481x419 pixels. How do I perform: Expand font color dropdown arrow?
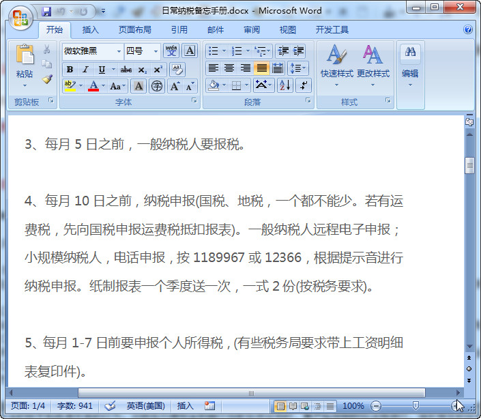(104, 86)
